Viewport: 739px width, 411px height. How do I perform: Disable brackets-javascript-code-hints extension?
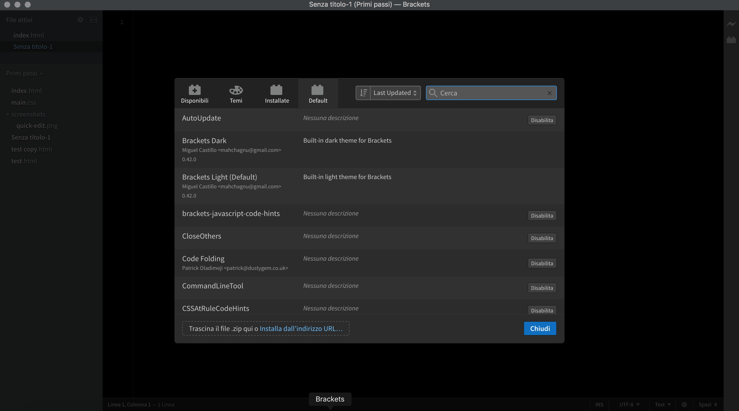[x=542, y=216]
